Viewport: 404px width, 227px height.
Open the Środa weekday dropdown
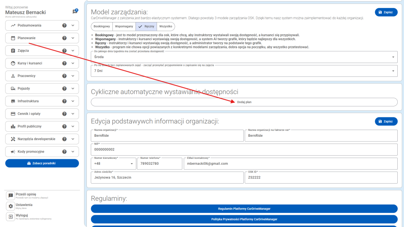click(x=244, y=57)
